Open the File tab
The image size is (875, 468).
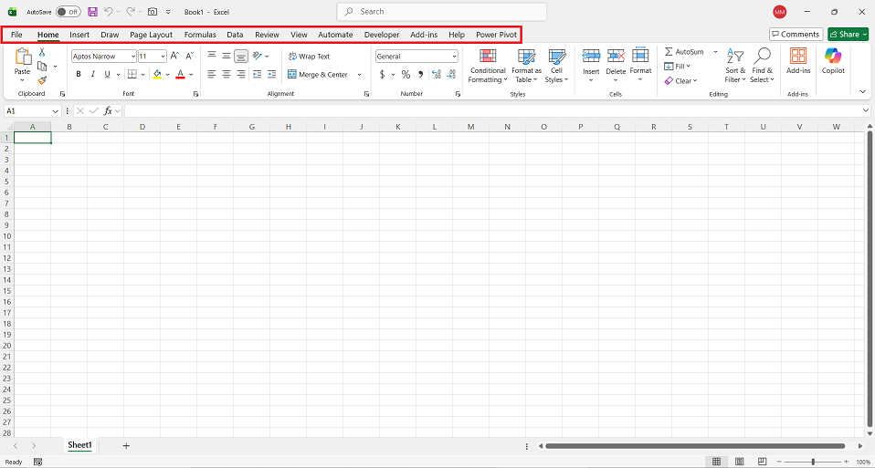[16, 35]
